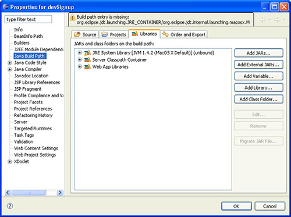Click the Web App Libraries icon
291x217 pixels.
[x=87, y=67]
